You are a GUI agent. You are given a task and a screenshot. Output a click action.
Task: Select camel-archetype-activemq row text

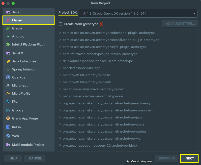pyautogui.click(x=106, y=103)
